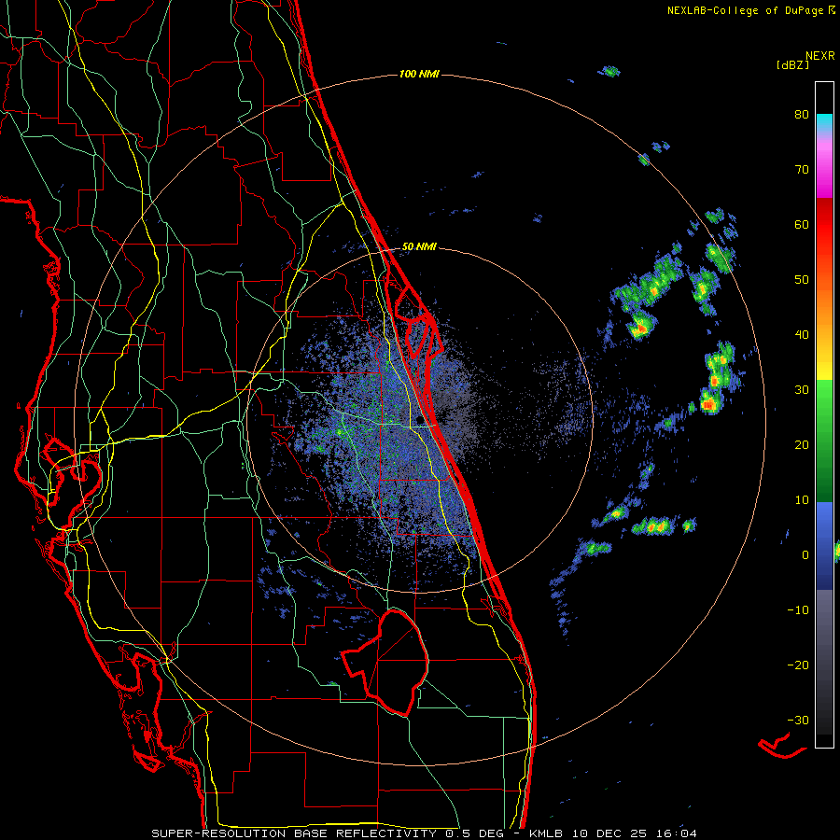This screenshot has height=840, width=840.
Task: Click the 10 value on dBZ scale
Action: click(802, 500)
